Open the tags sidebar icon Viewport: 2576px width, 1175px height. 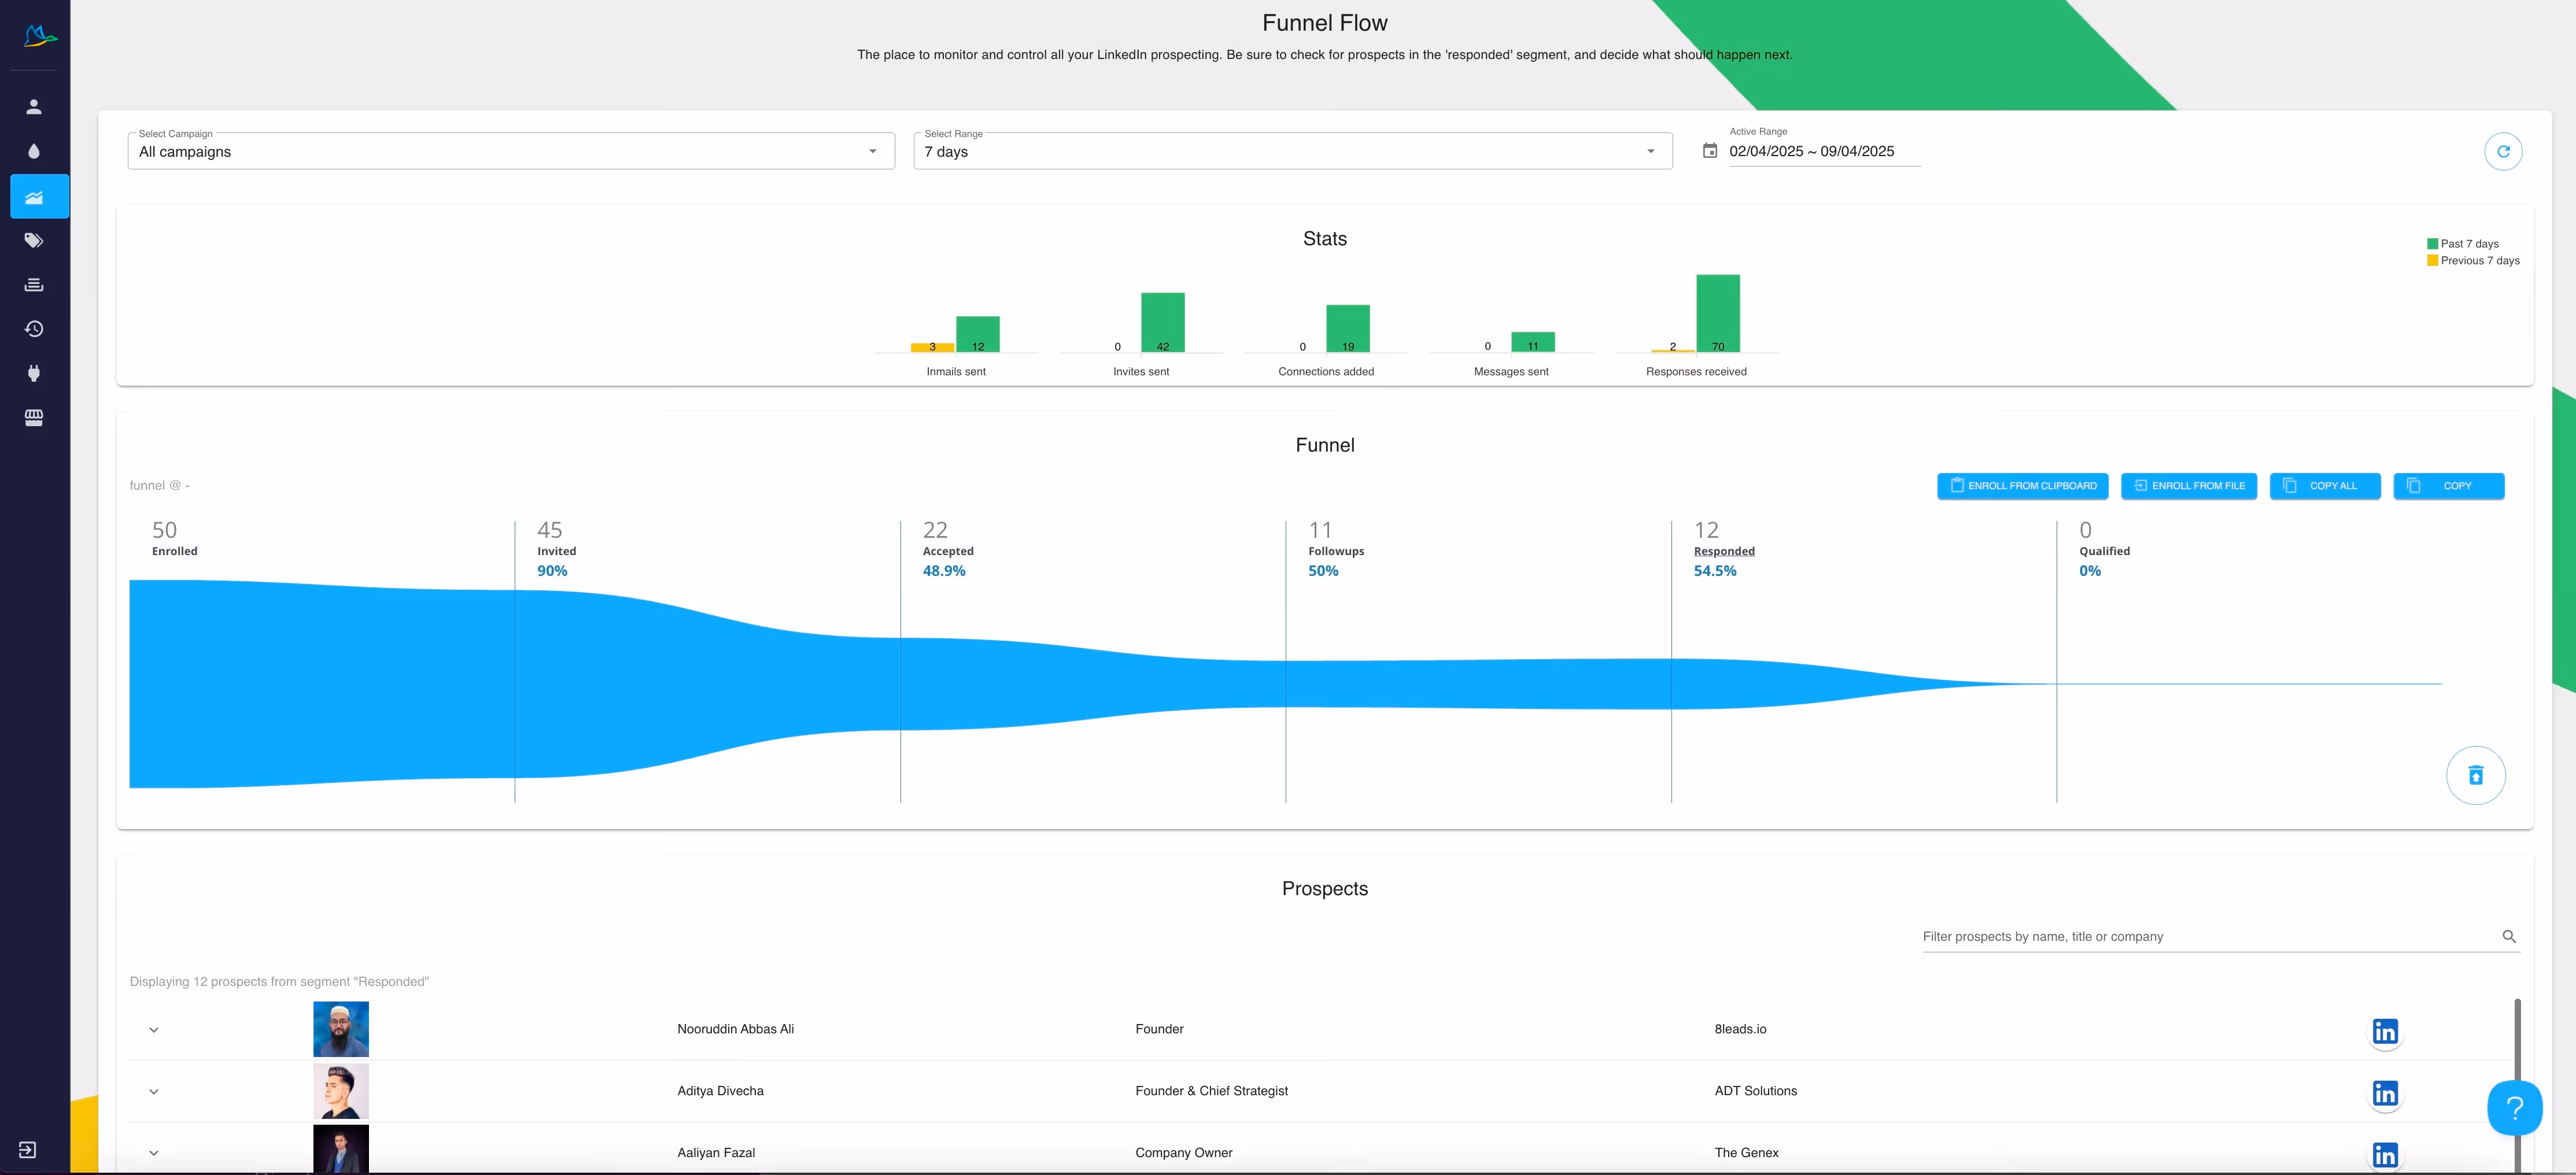coord(34,240)
